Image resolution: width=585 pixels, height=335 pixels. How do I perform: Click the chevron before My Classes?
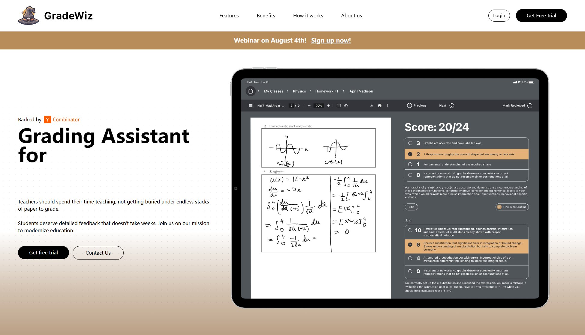[258, 91]
